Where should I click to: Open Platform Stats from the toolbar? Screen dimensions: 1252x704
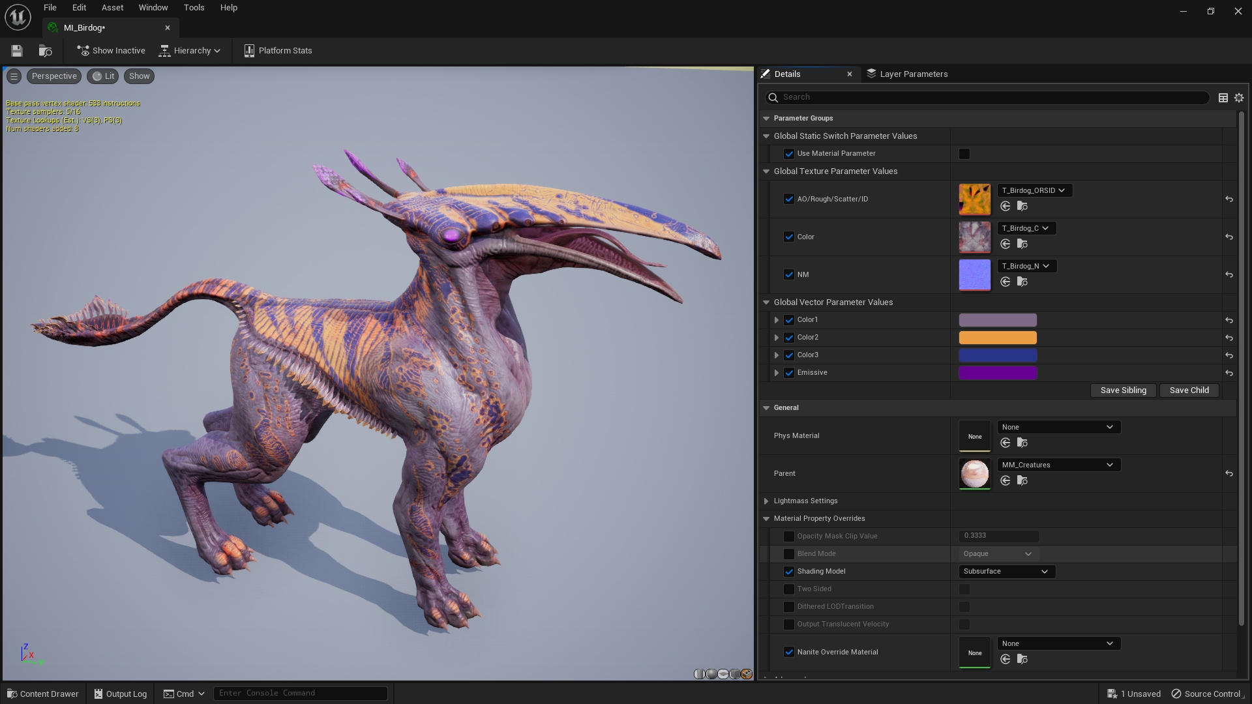pos(278,50)
